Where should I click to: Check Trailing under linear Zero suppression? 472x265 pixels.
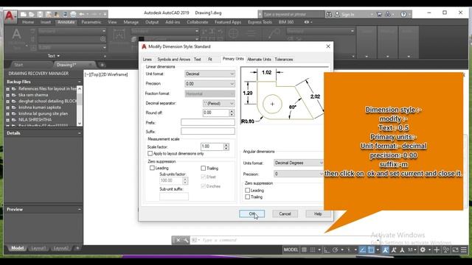pyautogui.click(x=204, y=169)
